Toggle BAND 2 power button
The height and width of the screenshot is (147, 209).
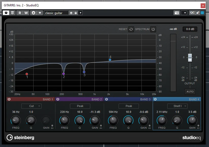click(58, 99)
